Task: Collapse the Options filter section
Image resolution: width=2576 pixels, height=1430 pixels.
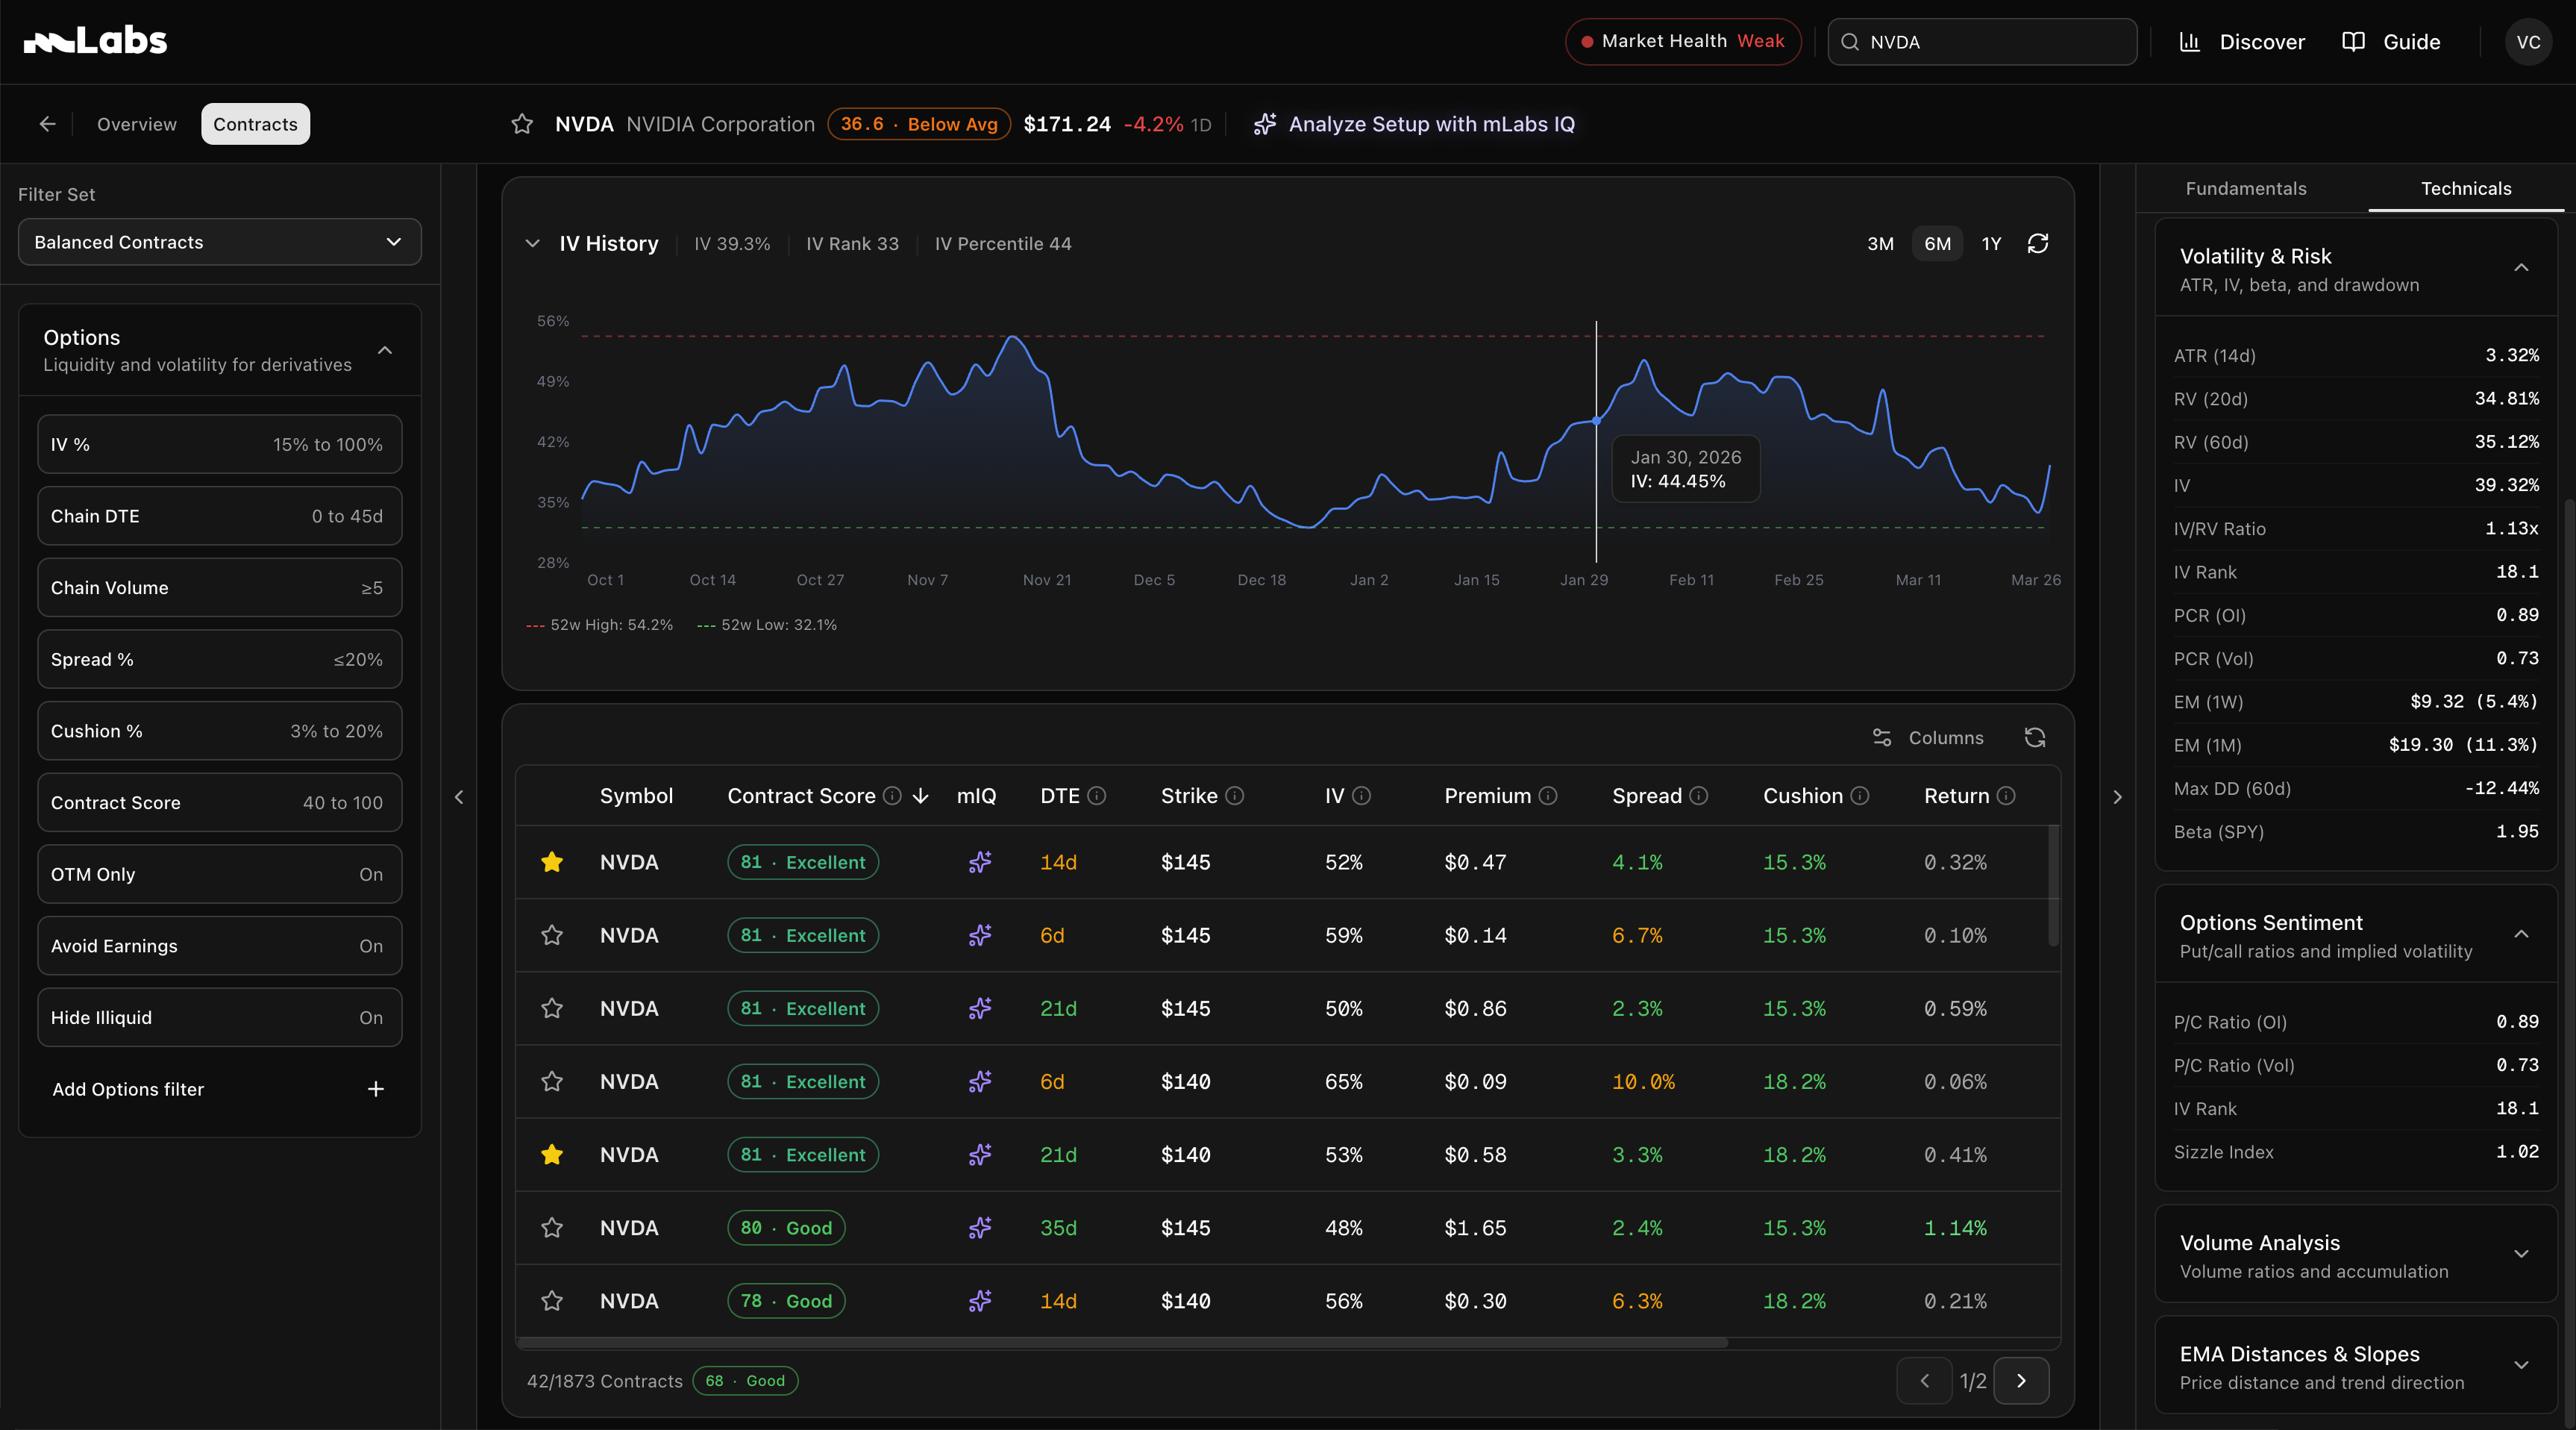Action: click(x=385, y=350)
